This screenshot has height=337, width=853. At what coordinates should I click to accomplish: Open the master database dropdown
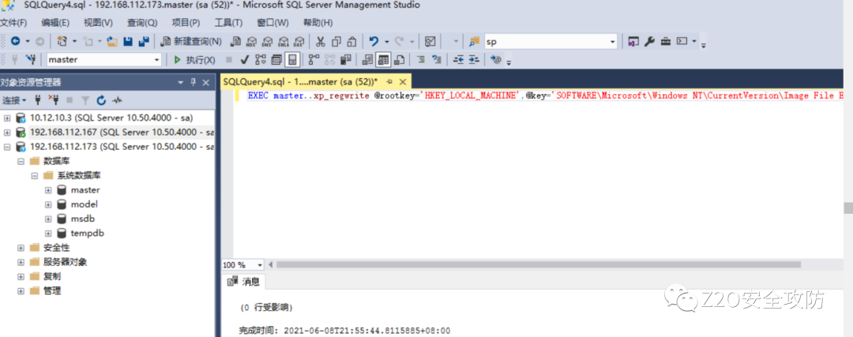[157, 59]
